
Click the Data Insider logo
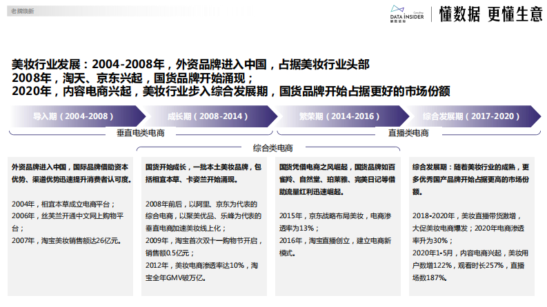(x=407, y=14)
